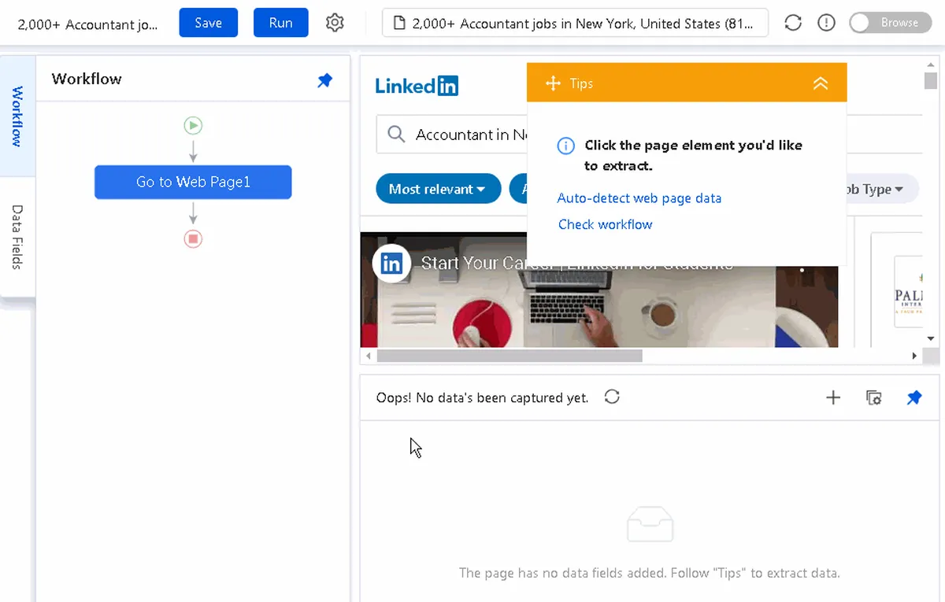Select Go to Web Page1 step

[193, 182]
